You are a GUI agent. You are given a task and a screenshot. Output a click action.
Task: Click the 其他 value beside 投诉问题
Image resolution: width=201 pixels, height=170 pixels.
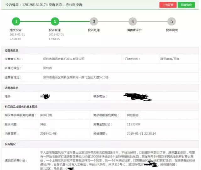[43, 124]
